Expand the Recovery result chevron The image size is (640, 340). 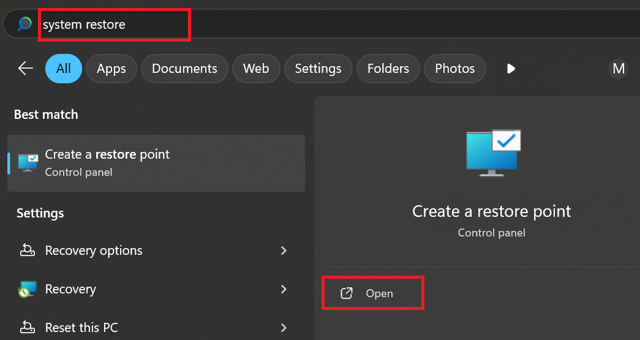pos(284,289)
